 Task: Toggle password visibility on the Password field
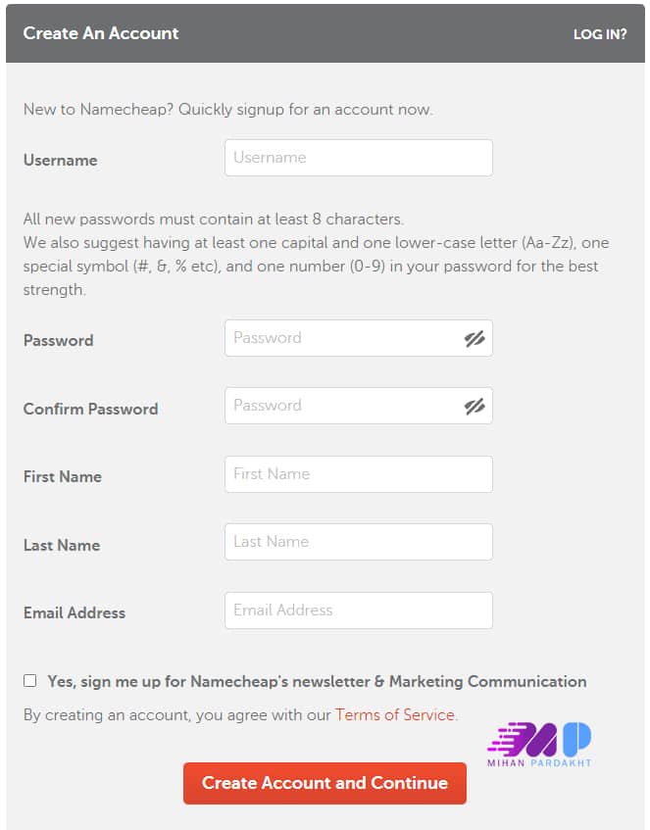[x=475, y=339]
